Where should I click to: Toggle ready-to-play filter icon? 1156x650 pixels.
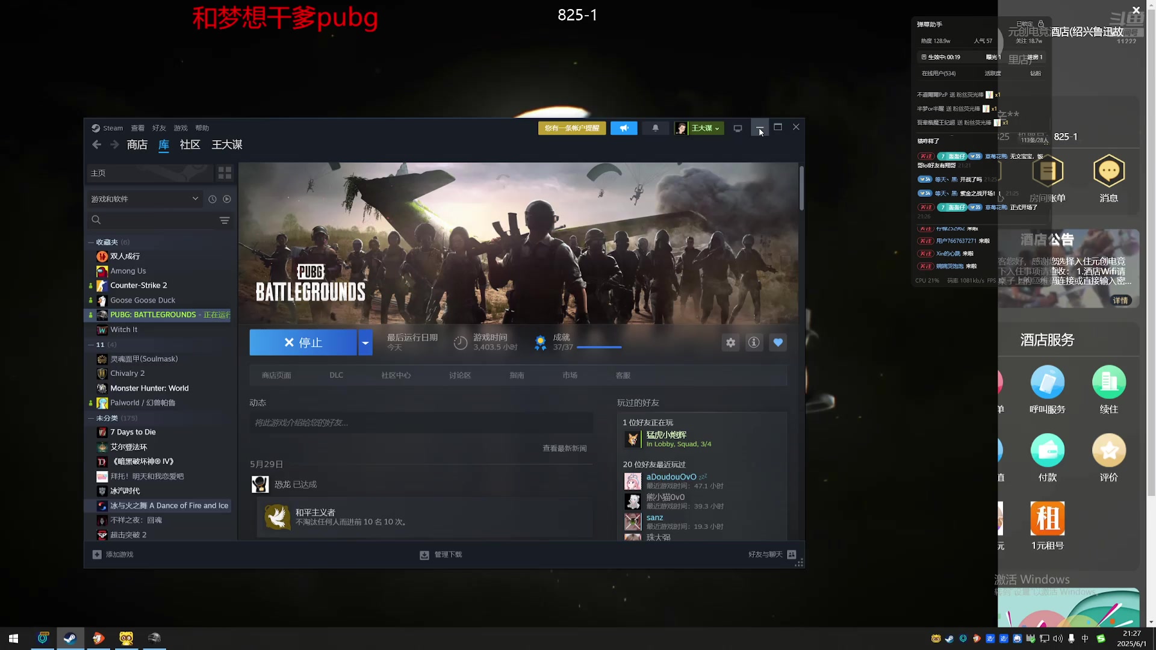click(x=227, y=199)
